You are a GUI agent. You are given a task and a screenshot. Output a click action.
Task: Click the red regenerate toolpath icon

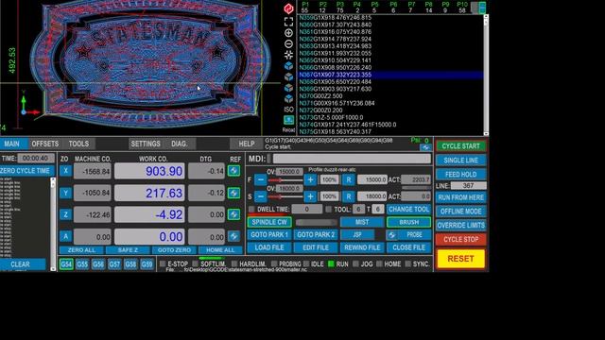pyautogui.click(x=288, y=8)
